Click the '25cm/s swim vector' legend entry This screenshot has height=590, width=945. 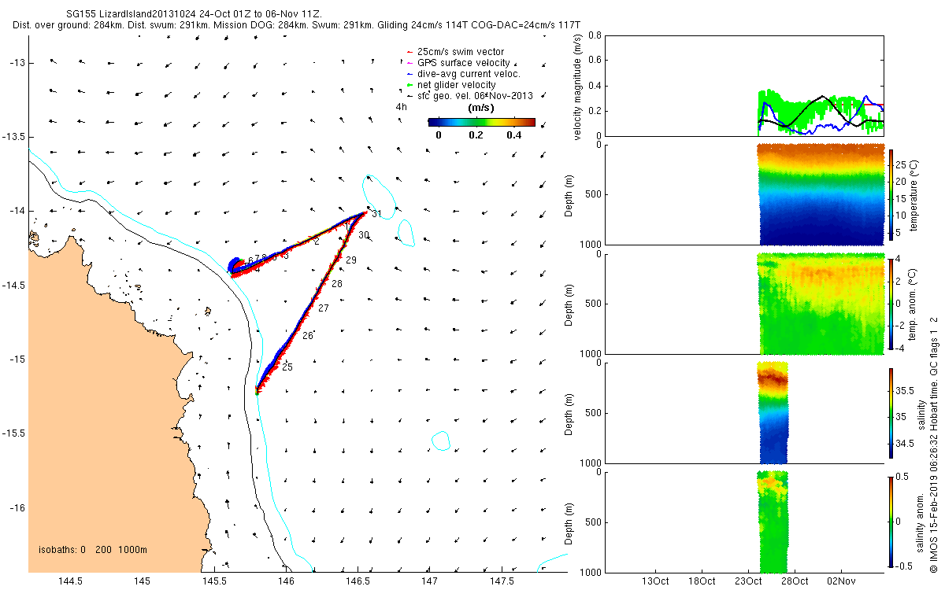coord(461,52)
